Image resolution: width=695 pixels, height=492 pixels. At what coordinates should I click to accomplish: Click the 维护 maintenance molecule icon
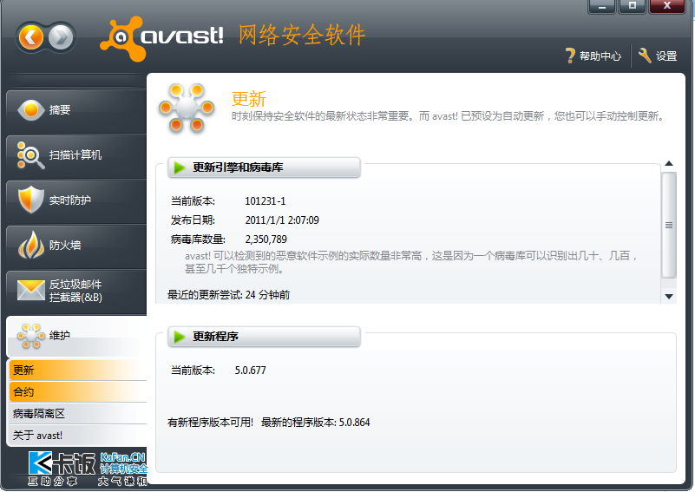pyautogui.click(x=30, y=335)
